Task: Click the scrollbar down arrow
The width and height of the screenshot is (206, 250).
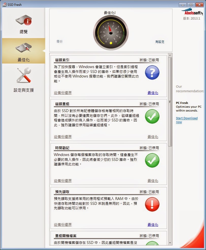Action: click(x=170, y=243)
